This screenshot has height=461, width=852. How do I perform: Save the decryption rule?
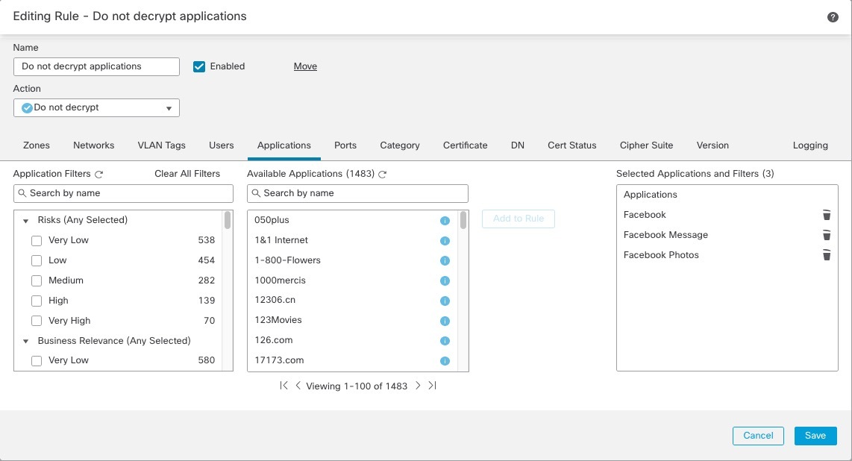(815, 436)
